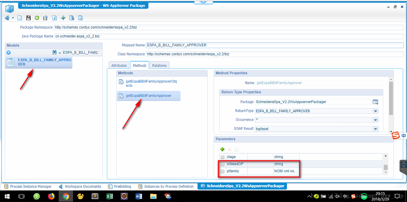The image size is (407, 202).
Task: Open the Windows Start menu
Action: click(7, 196)
